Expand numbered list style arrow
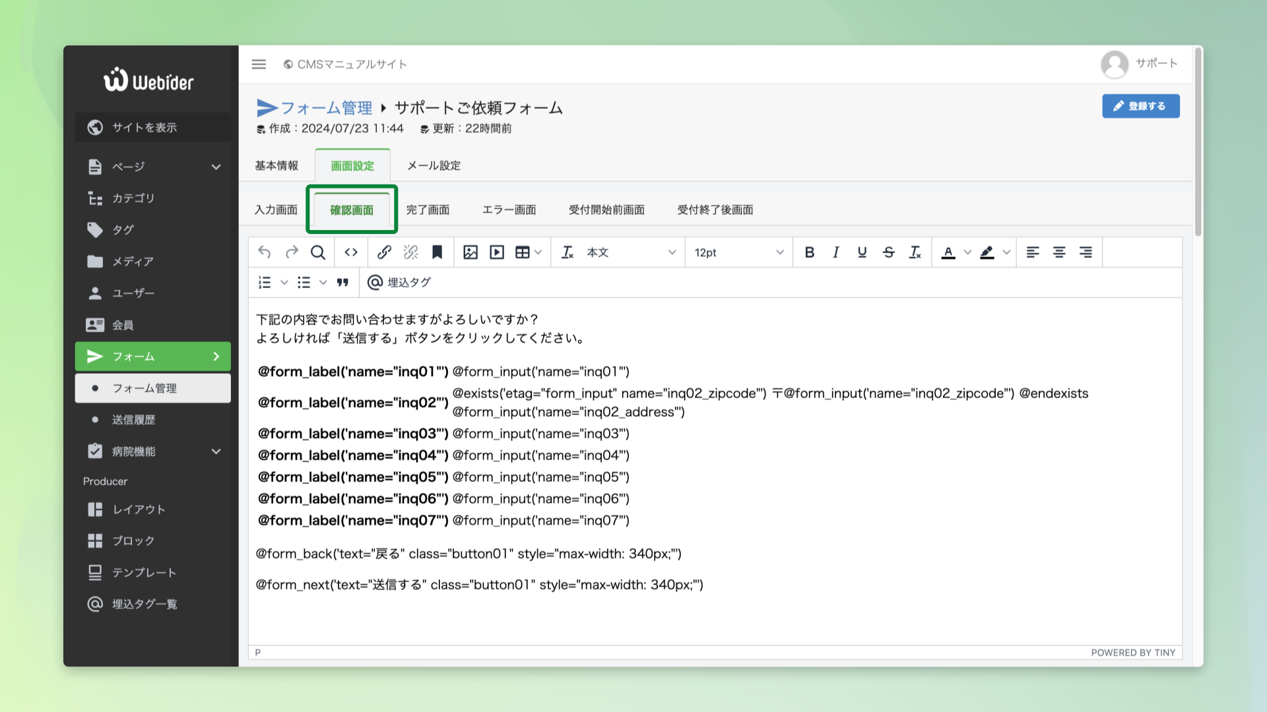 (x=284, y=282)
